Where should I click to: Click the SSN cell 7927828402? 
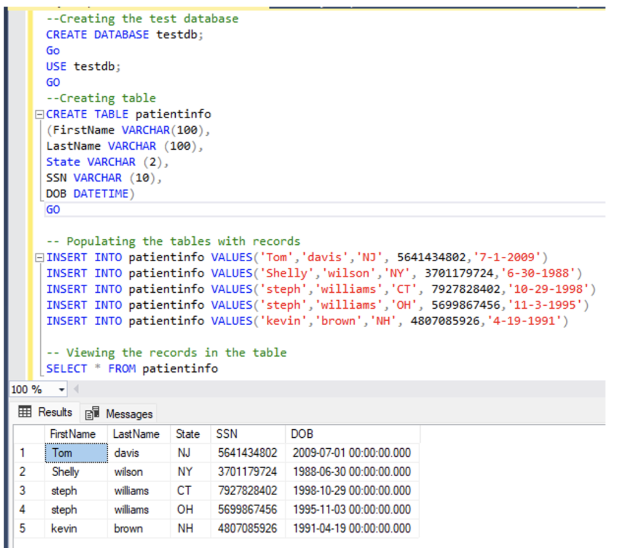point(247,491)
